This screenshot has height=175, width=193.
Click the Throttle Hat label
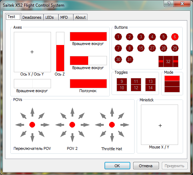112,149
